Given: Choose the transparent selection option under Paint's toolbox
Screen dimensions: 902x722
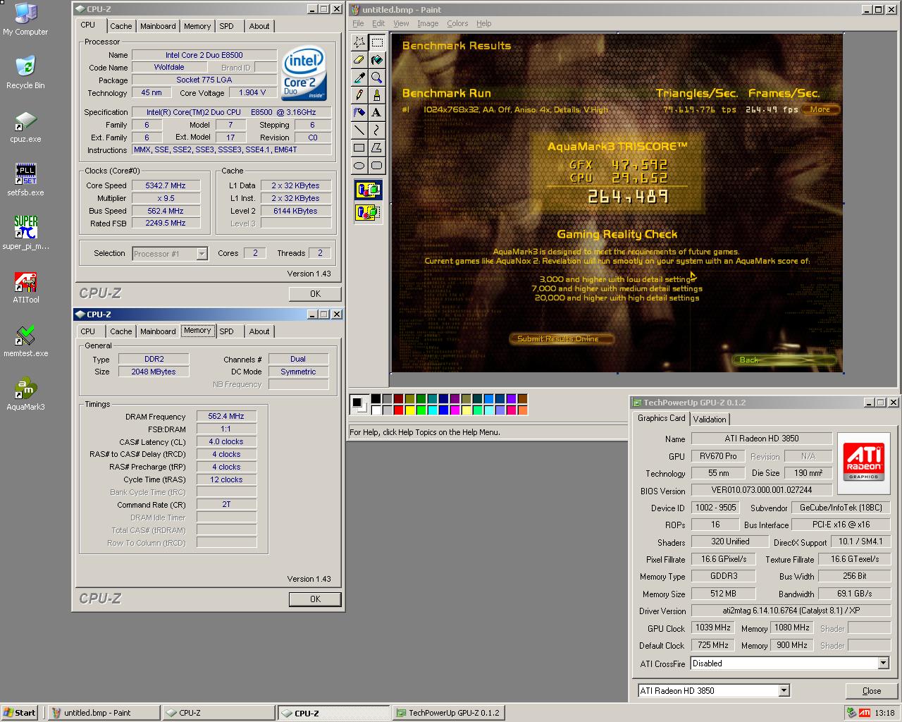Looking at the screenshot, I should pos(368,212).
